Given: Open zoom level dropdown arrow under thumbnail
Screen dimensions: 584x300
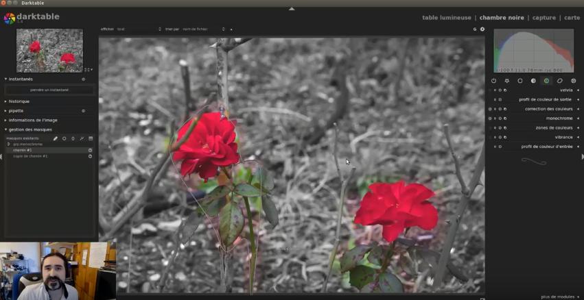Looking at the screenshot, I should tap(92, 69).
